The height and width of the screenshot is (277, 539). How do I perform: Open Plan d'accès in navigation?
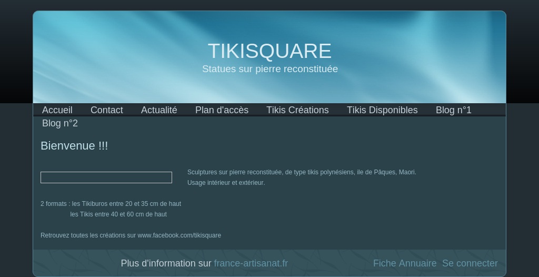point(222,110)
